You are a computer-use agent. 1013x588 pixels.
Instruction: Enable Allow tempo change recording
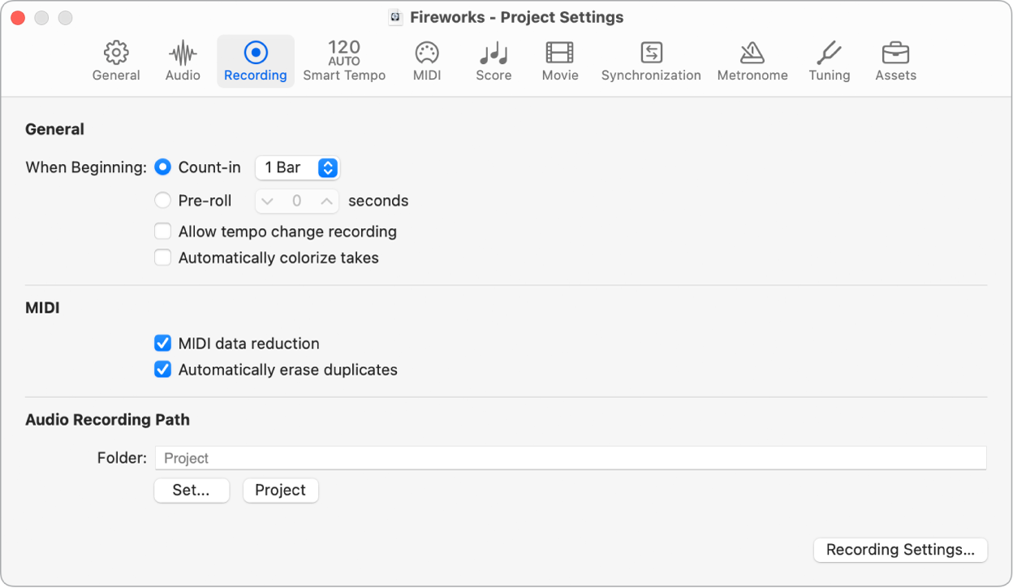162,231
